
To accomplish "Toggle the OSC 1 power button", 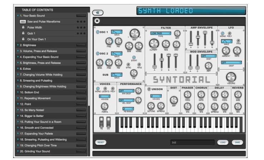I will (x=98, y=32).
